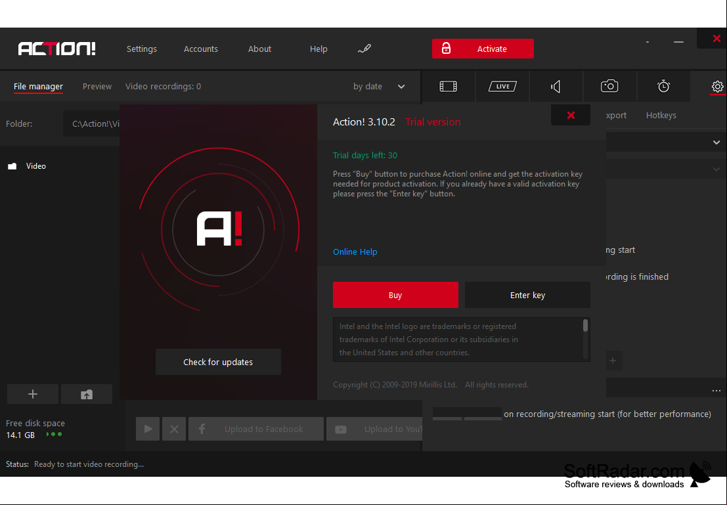This screenshot has height=505, width=727.
Task: Click the green disk space indicator dots
Action: click(55, 435)
